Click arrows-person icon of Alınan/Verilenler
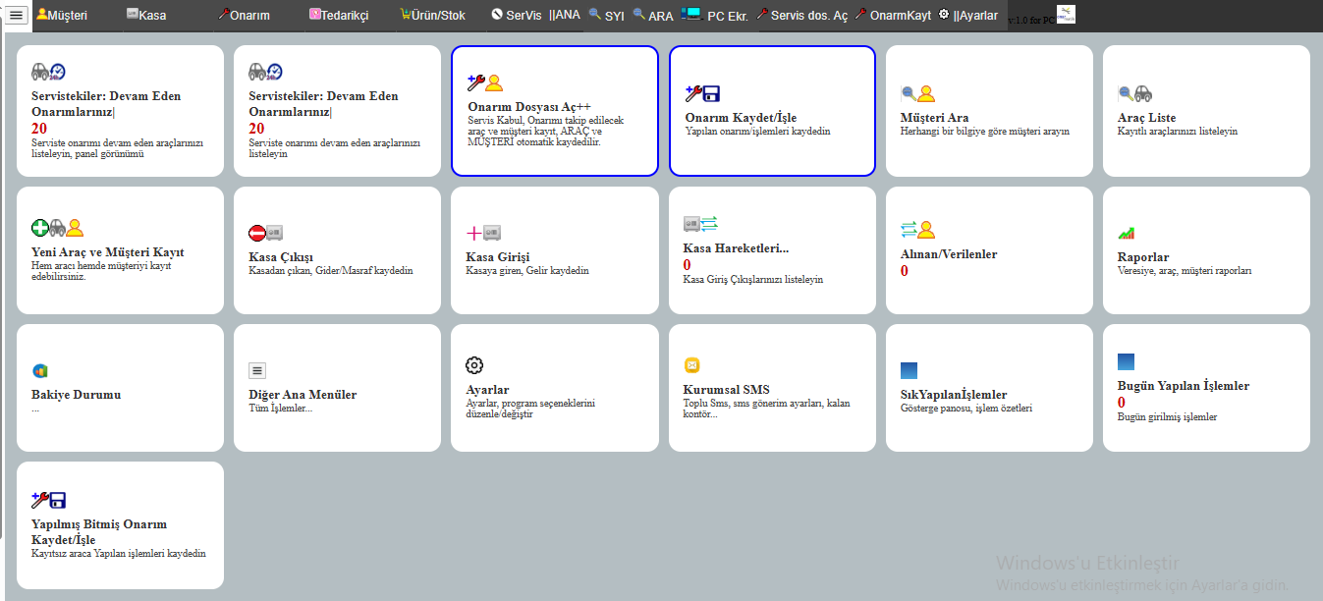Image resolution: width=1323 pixels, height=601 pixels. (x=917, y=230)
